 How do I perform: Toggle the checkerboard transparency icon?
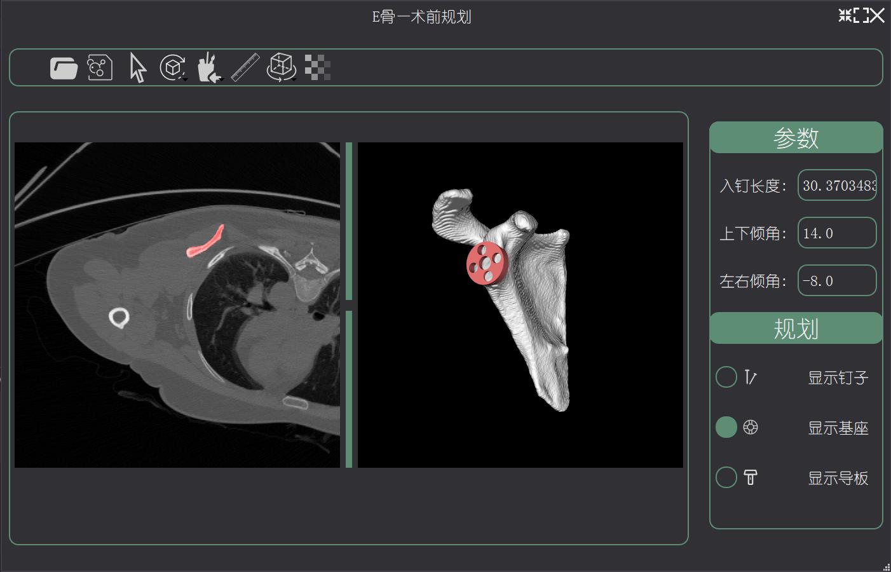pos(318,67)
